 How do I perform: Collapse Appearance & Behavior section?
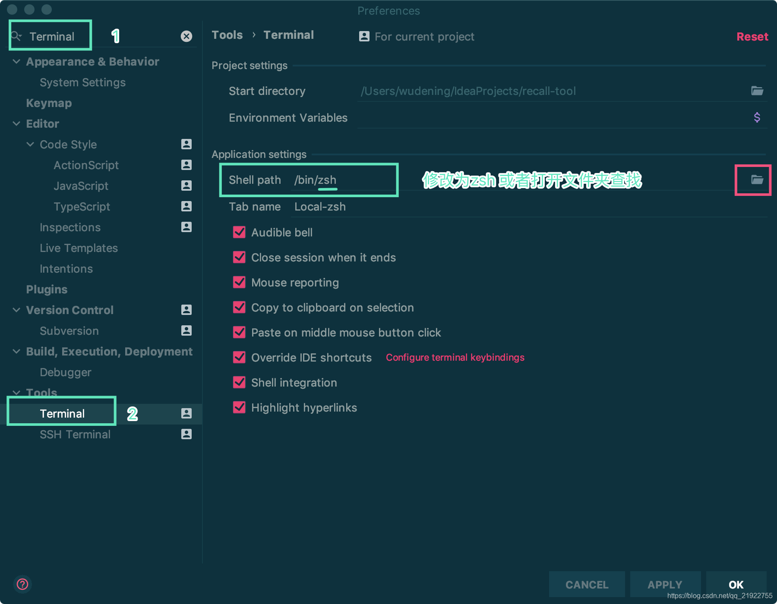pyautogui.click(x=16, y=62)
